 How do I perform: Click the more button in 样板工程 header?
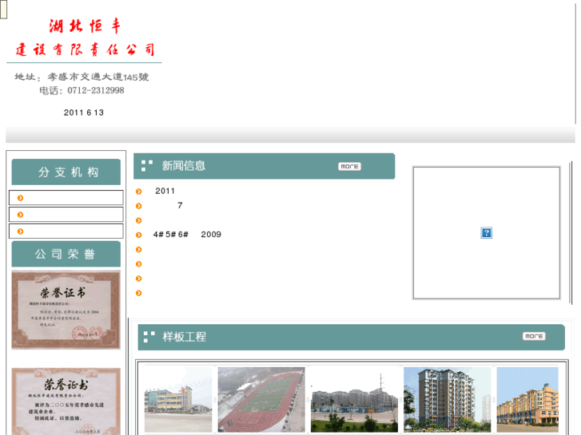(x=534, y=336)
